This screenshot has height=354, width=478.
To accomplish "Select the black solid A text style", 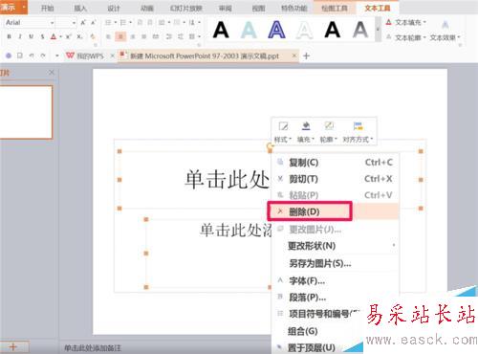I will click(221, 30).
